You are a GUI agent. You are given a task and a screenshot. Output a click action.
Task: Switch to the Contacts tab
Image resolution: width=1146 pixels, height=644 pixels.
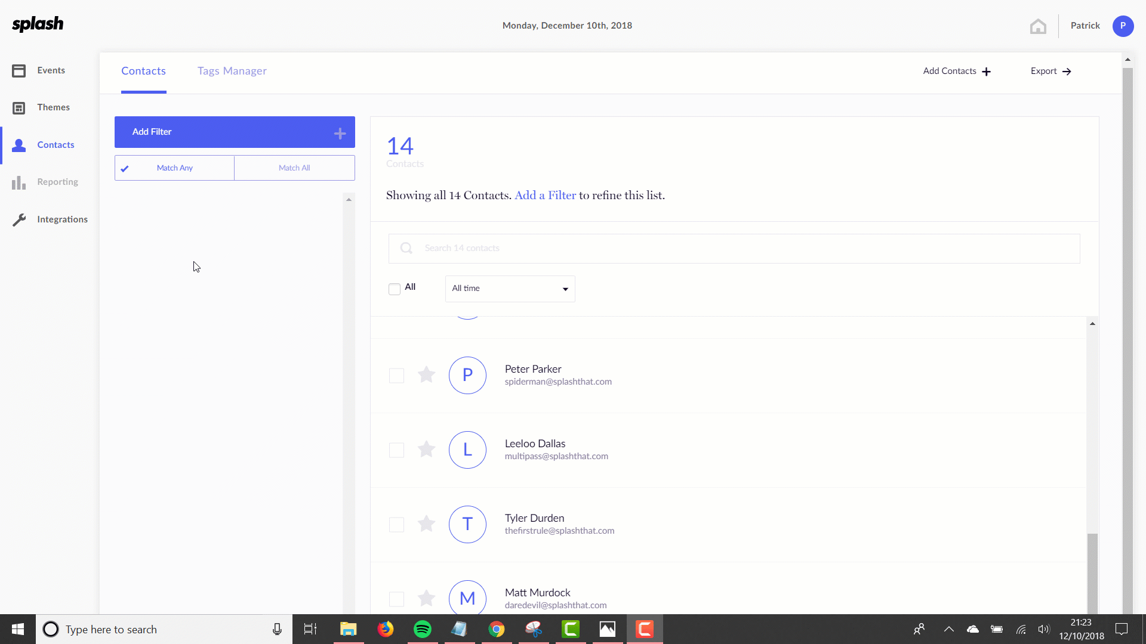coord(143,71)
